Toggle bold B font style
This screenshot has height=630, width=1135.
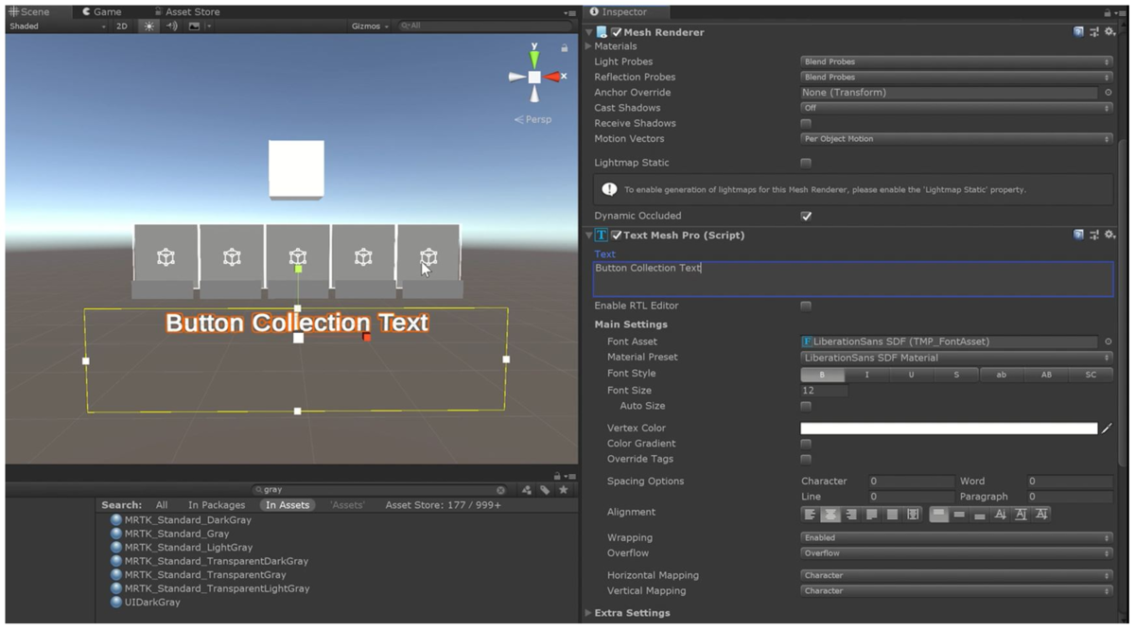pyautogui.click(x=823, y=375)
